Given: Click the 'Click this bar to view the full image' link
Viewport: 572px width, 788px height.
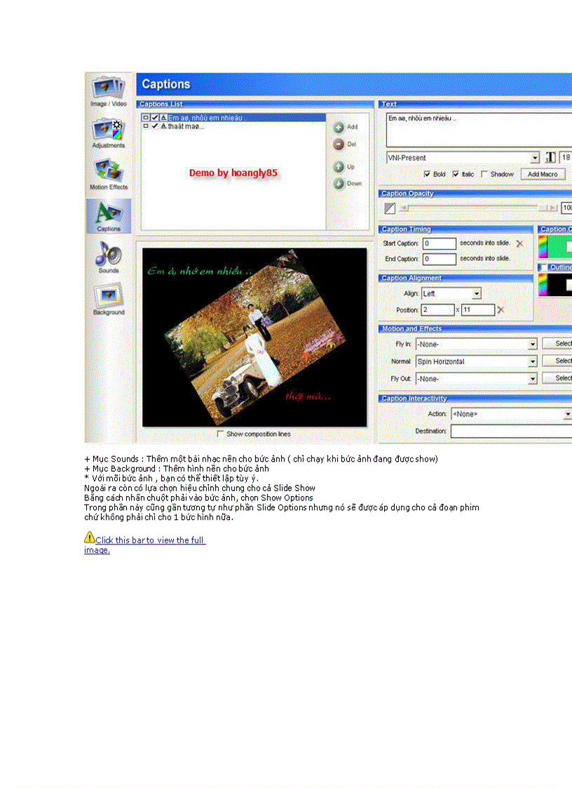Looking at the screenshot, I should coord(145,540).
